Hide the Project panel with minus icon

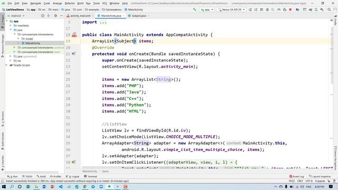pyautogui.click(x=61, y=16)
